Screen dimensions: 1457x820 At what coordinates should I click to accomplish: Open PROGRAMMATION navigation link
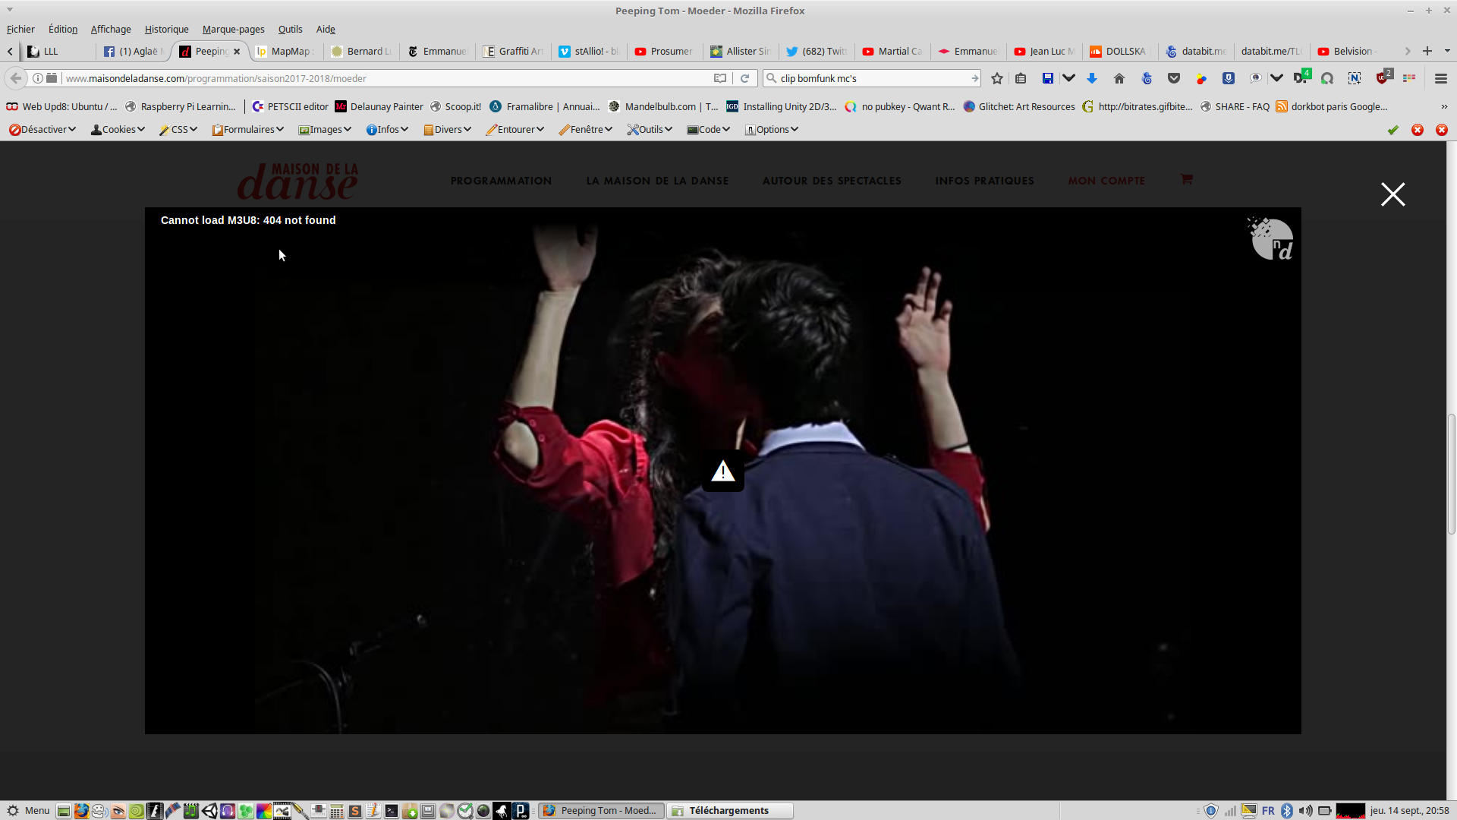click(x=501, y=181)
